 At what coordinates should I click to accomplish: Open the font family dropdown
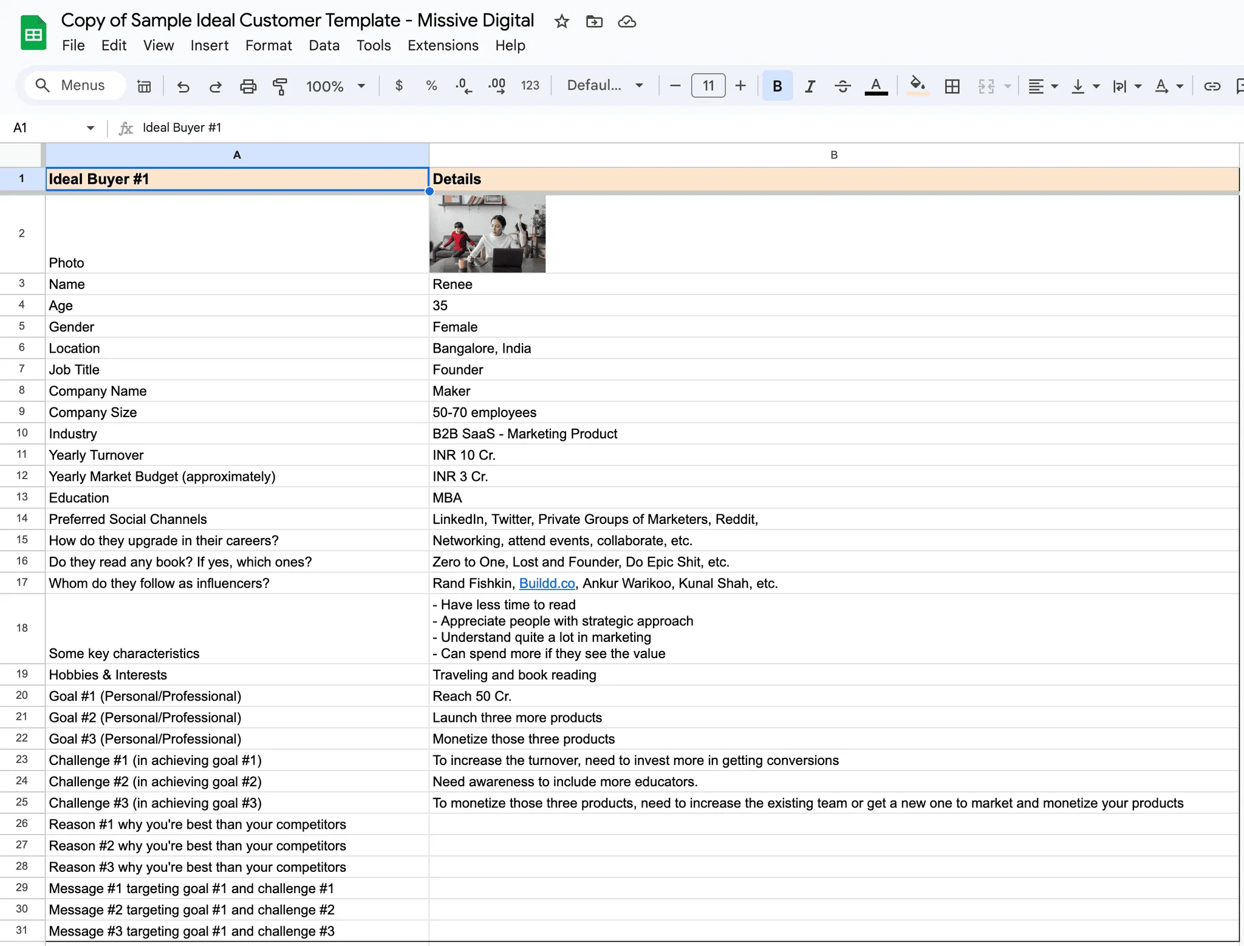pos(605,86)
